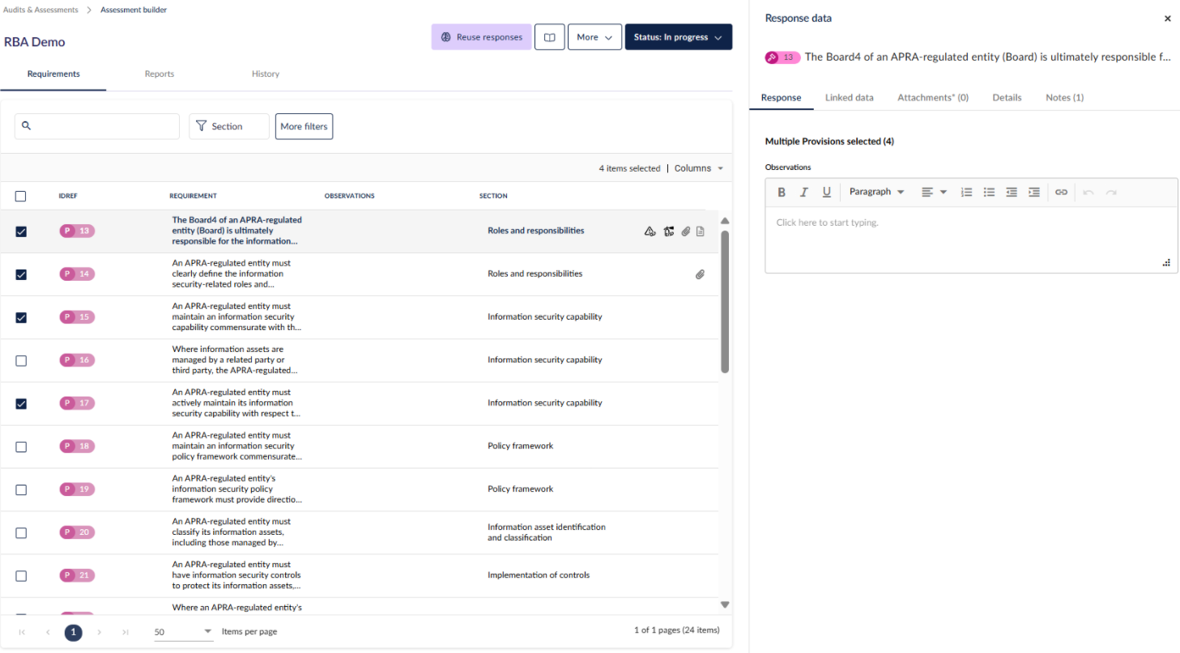
Task: Open the Attachments* (0) tab
Action: click(933, 97)
